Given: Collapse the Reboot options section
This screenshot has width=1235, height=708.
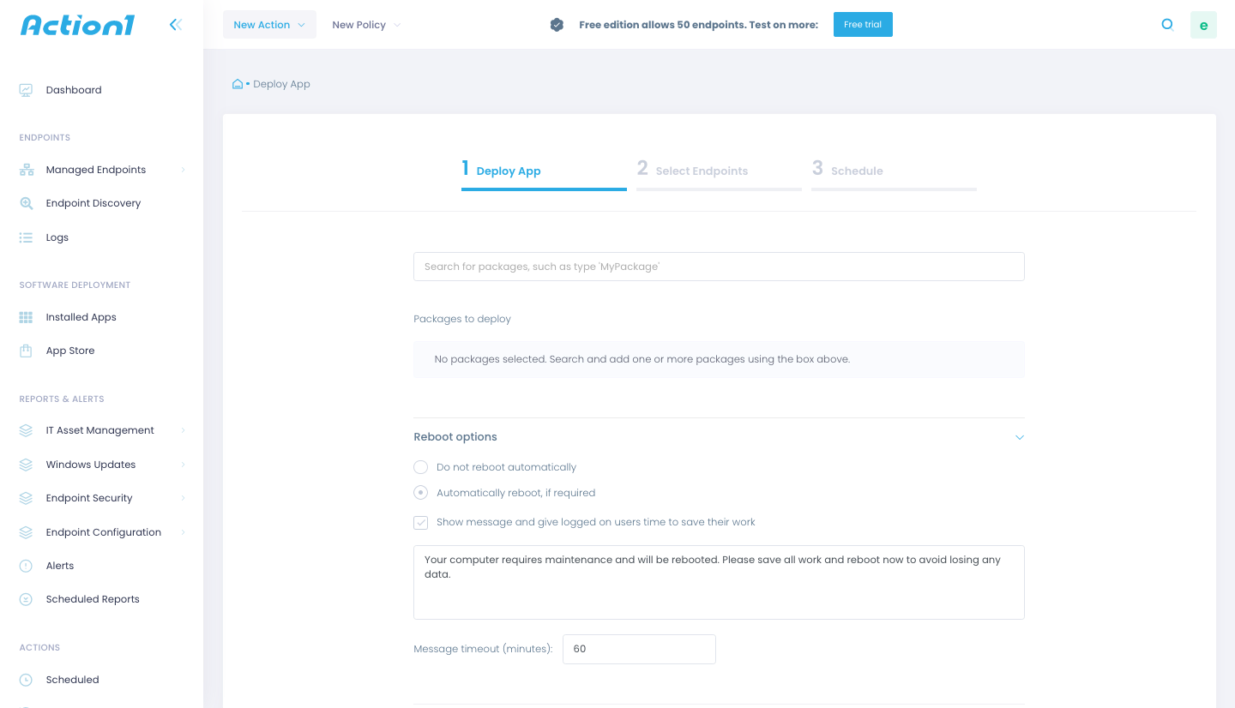Looking at the screenshot, I should 1019,437.
